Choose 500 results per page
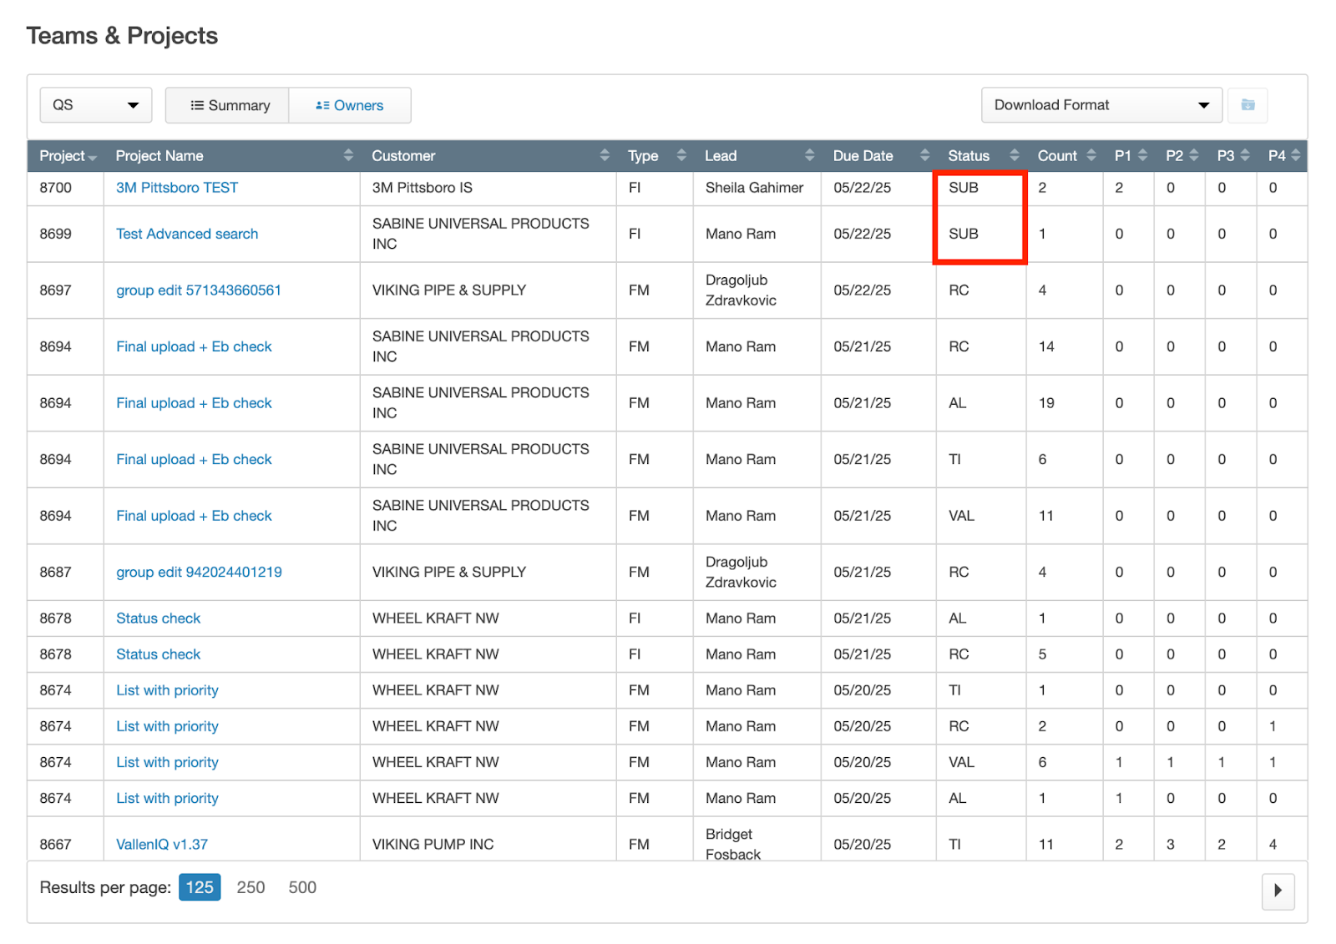This screenshot has height=944, width=1336. pos(302,887)
